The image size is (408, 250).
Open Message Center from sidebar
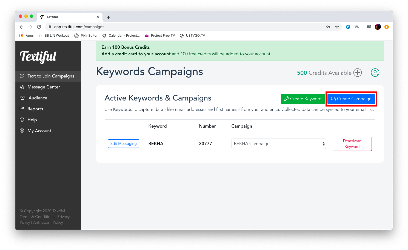48,87
